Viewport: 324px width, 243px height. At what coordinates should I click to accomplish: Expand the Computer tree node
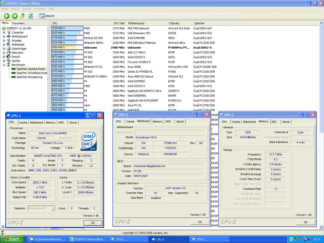pos(4,32)
